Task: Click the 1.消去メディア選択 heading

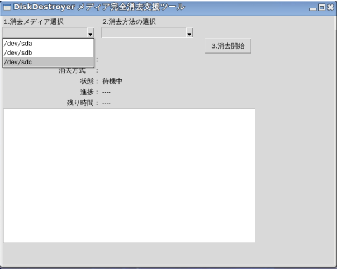Action: pyautogui.click(x=34, y=22)
